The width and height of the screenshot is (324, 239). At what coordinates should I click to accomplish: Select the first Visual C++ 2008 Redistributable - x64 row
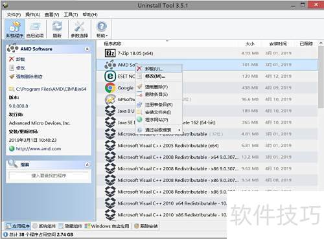point(207,157)
